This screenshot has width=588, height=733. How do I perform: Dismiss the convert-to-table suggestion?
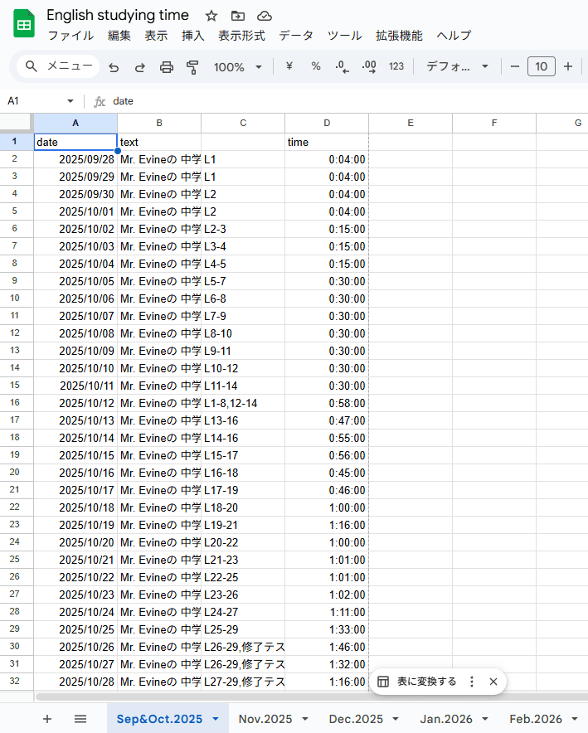(493, 682)
